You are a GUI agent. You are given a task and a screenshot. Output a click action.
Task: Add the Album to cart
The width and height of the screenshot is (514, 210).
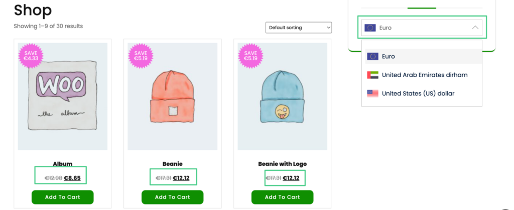click(63, 197)
